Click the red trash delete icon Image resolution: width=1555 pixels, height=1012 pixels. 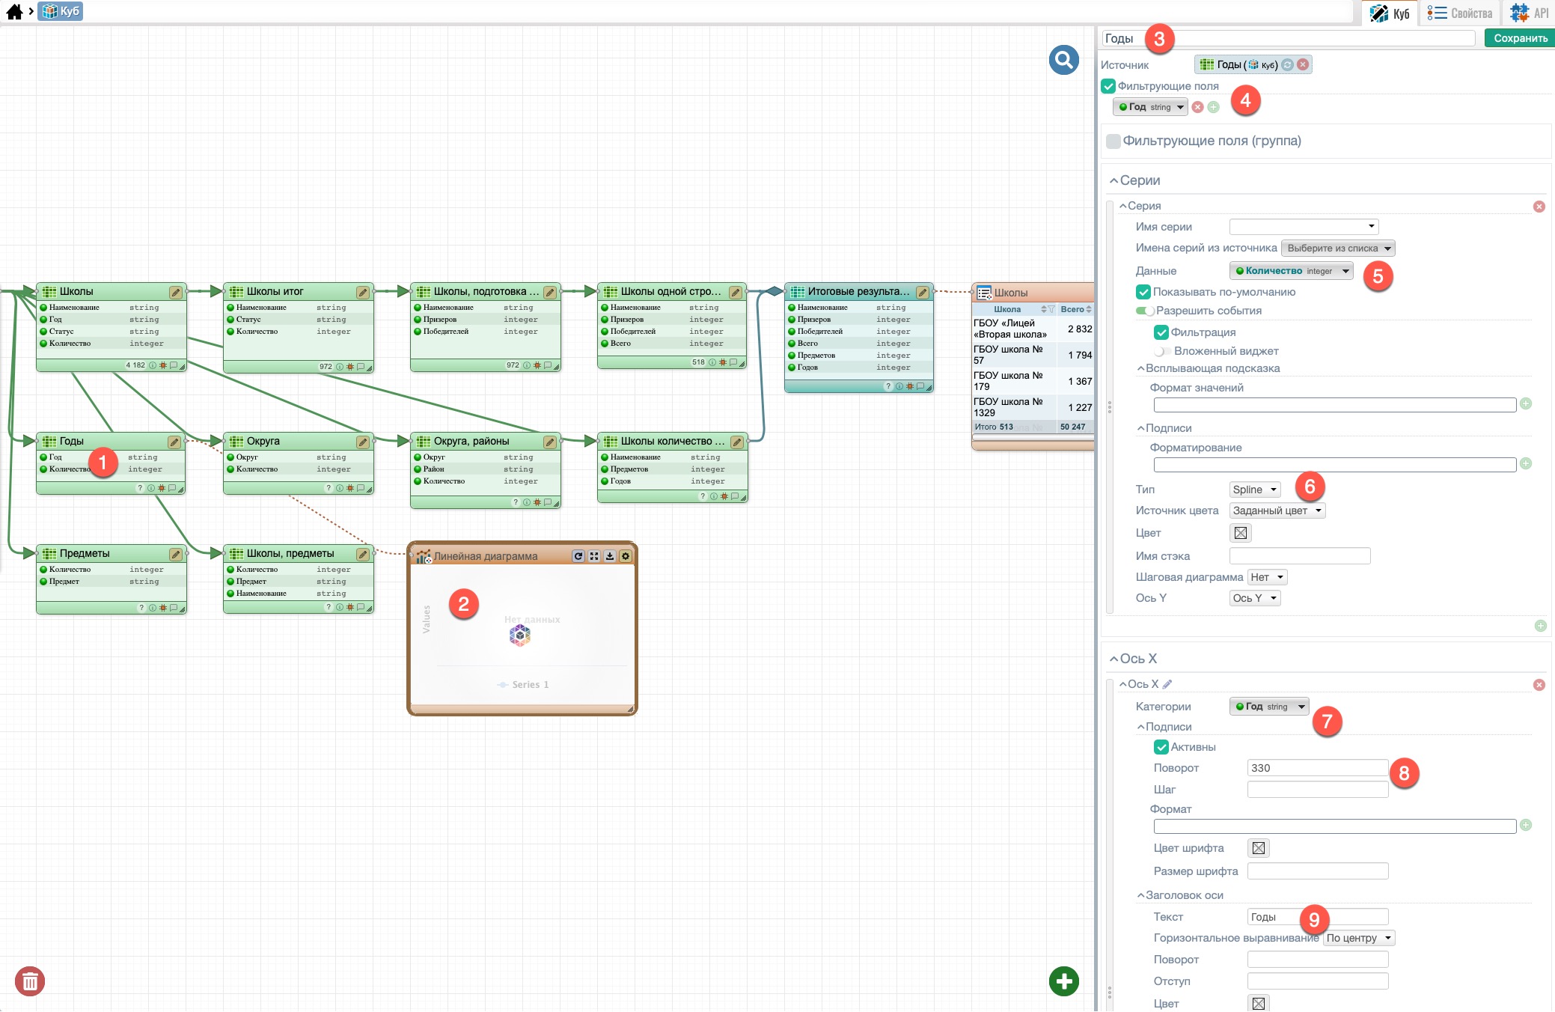30,981
